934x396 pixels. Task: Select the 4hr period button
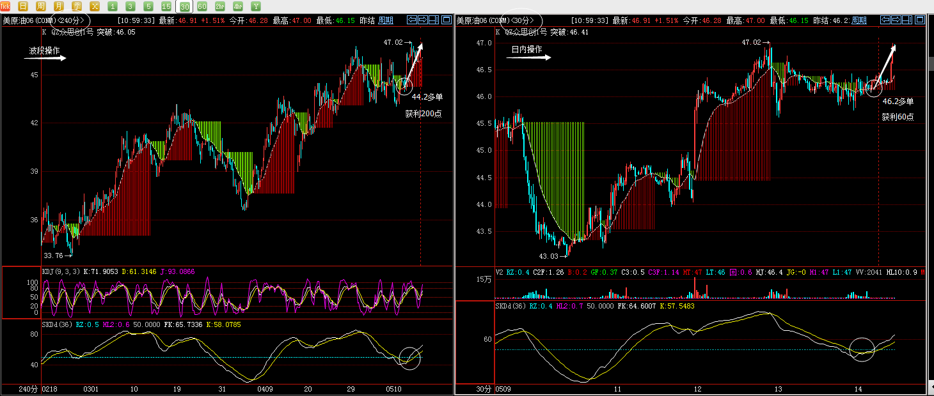pos(238,6)
